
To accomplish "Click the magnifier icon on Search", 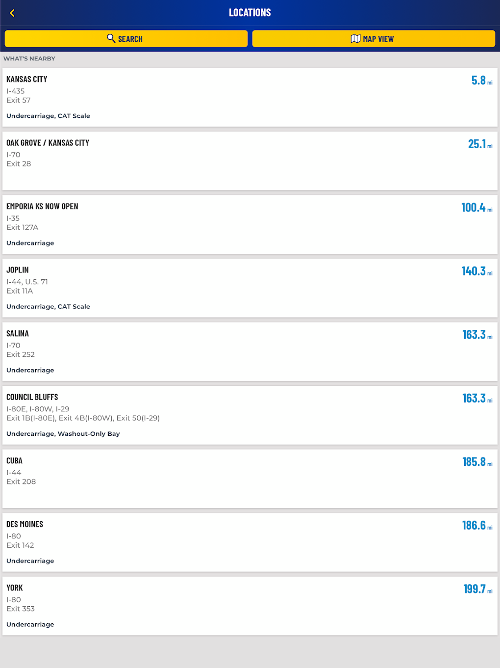I will pos(111,38).
